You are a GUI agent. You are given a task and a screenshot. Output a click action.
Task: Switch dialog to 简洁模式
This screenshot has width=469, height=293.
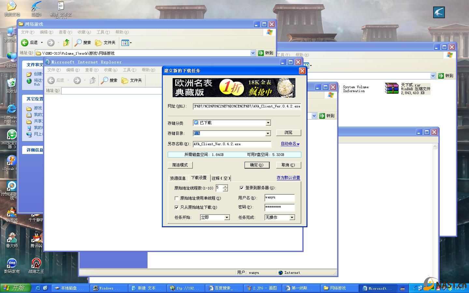coord(180,165)
